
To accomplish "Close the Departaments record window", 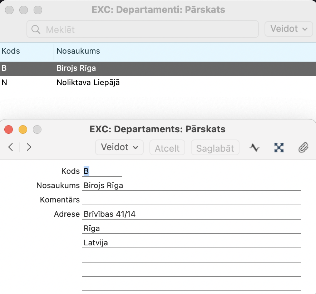I will coord(8,129).
